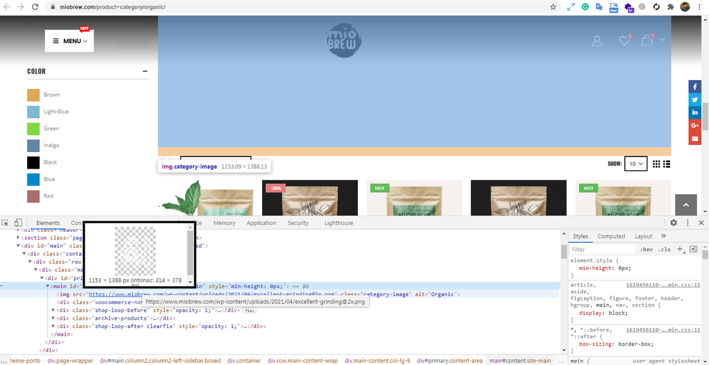Filter by the Brown color swatch
Screen dimensions: 709x365
tap(34, 95)
